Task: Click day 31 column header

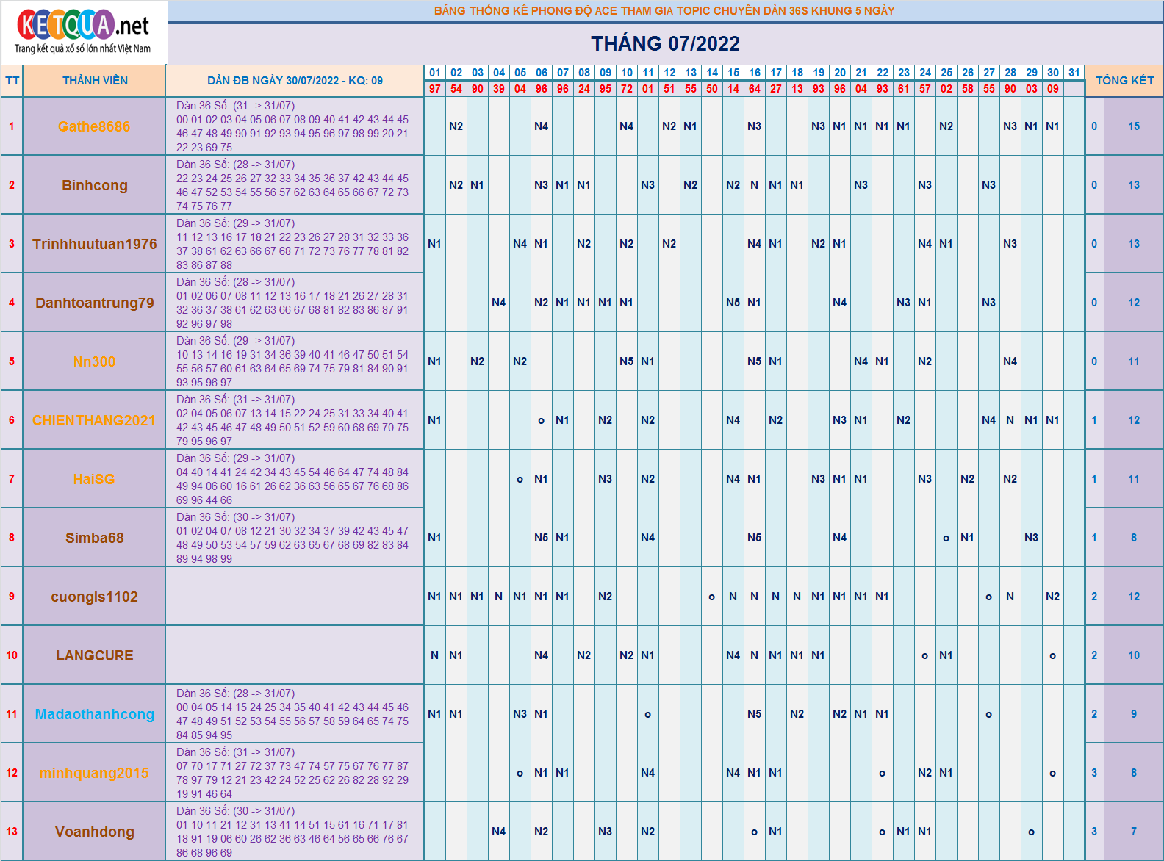Action: point(1074,73)
